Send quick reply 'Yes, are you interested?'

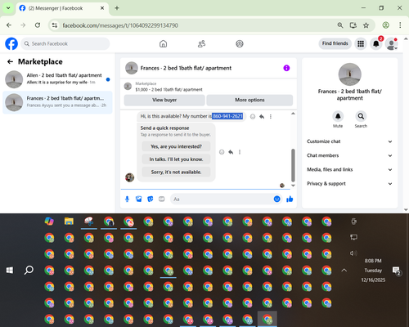pyautogui.click(x=176, y=146)
